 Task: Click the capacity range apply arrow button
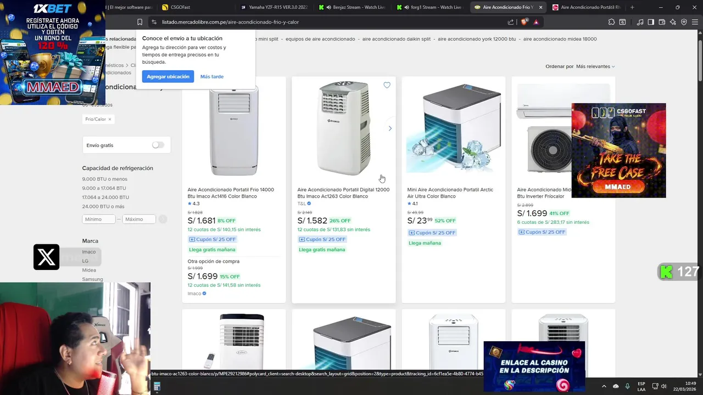tap(163, 219)
